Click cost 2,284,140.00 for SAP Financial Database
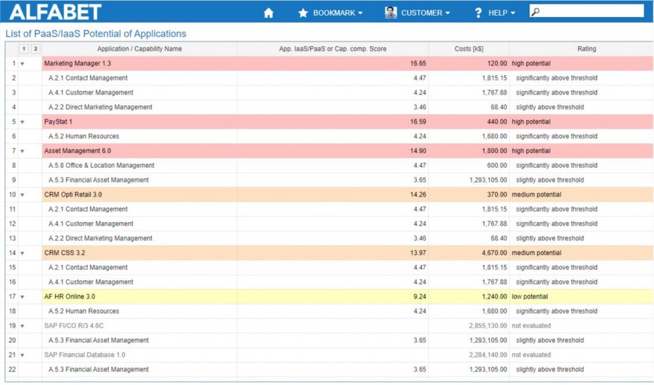Screen dimensions: 654x385 click(488, 355)
